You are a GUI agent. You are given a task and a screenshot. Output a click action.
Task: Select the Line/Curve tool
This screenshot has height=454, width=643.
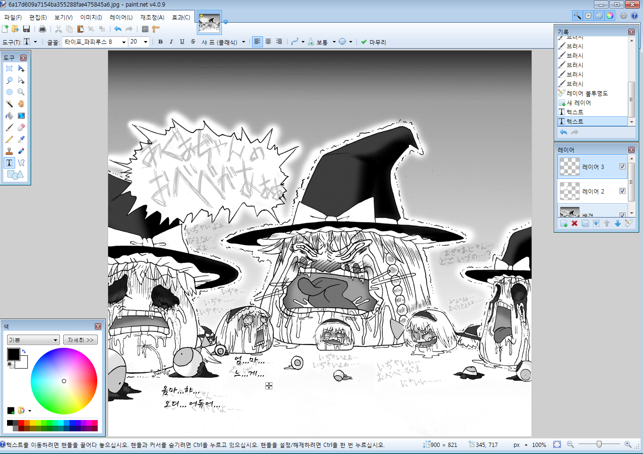(21, 163)
